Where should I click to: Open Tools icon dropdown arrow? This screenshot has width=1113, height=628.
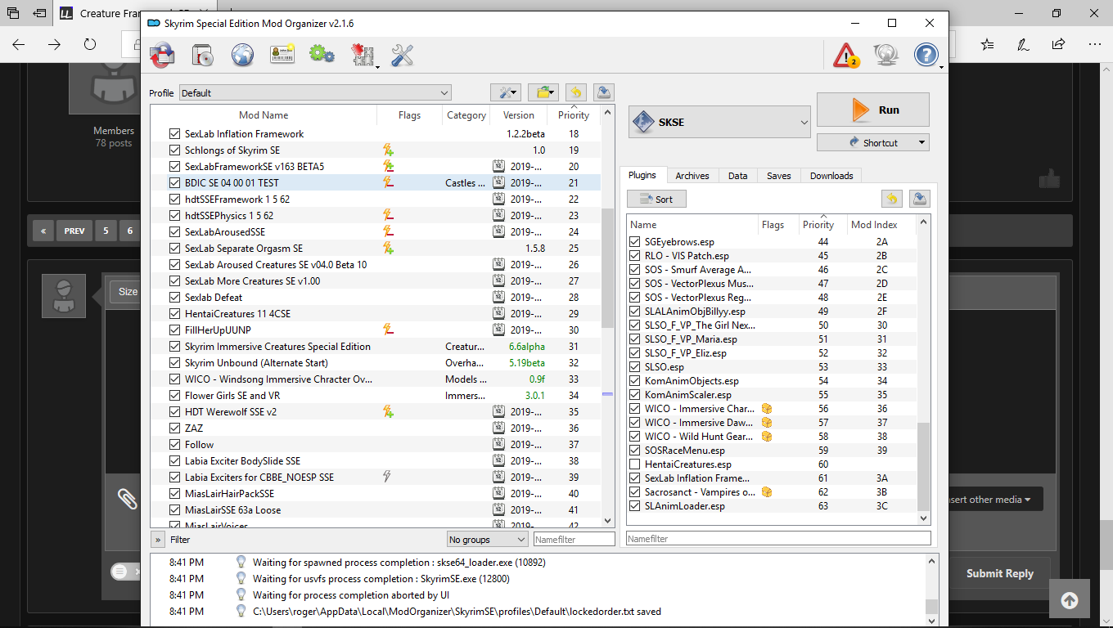(x=376, y=66)
